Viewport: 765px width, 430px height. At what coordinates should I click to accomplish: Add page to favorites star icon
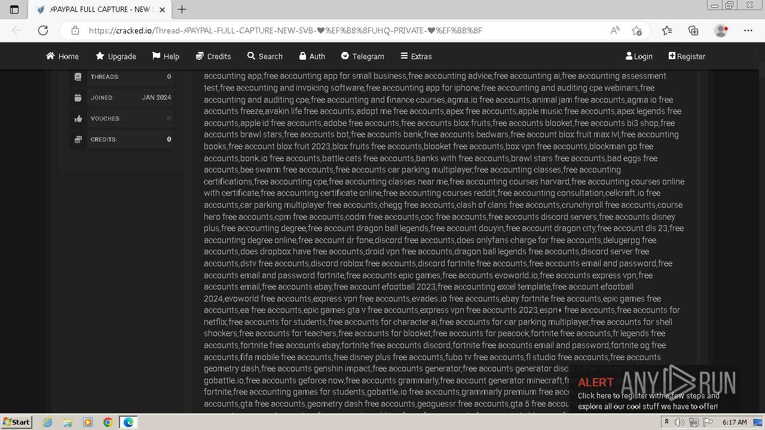click(637, 30)
